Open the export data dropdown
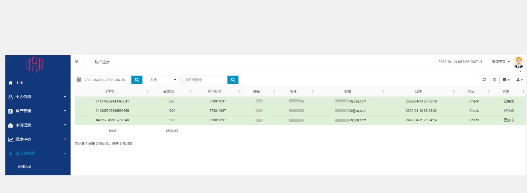527x193 pixels. coord(519,80)
